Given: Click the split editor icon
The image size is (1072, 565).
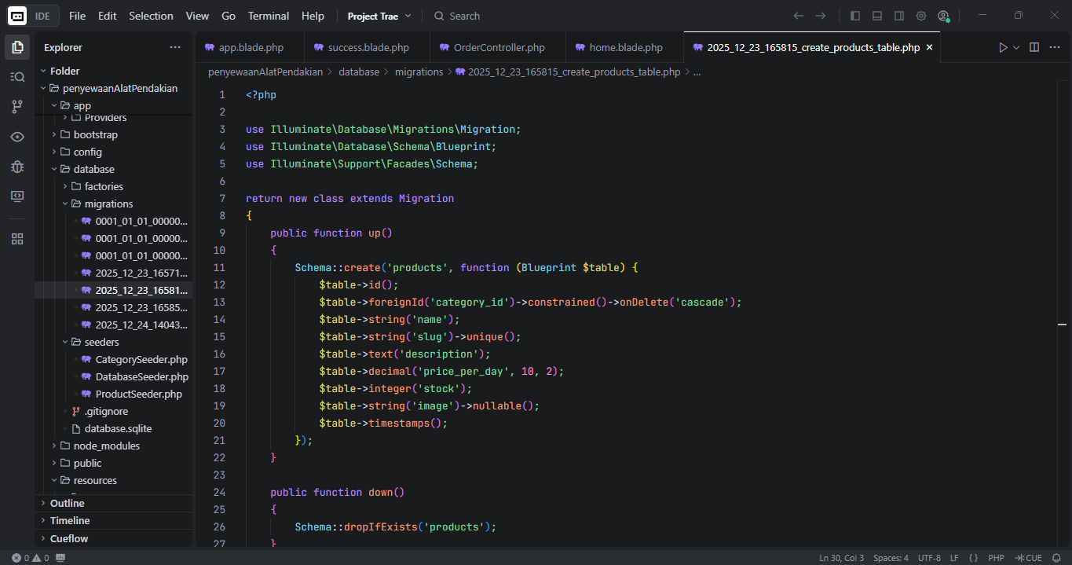Looking at the screenshot, I should point(1034,47).
